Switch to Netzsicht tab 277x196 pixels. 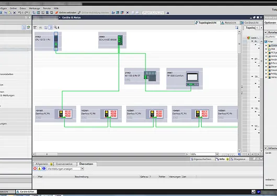coord(230,23)
